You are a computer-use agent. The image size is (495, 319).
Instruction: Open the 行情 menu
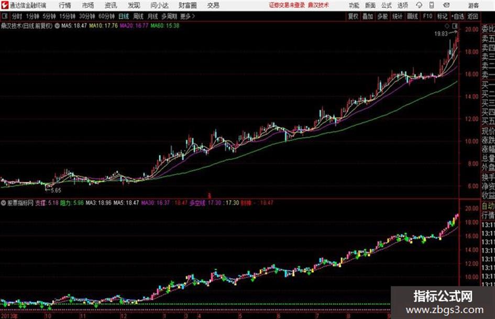(65, 5)
